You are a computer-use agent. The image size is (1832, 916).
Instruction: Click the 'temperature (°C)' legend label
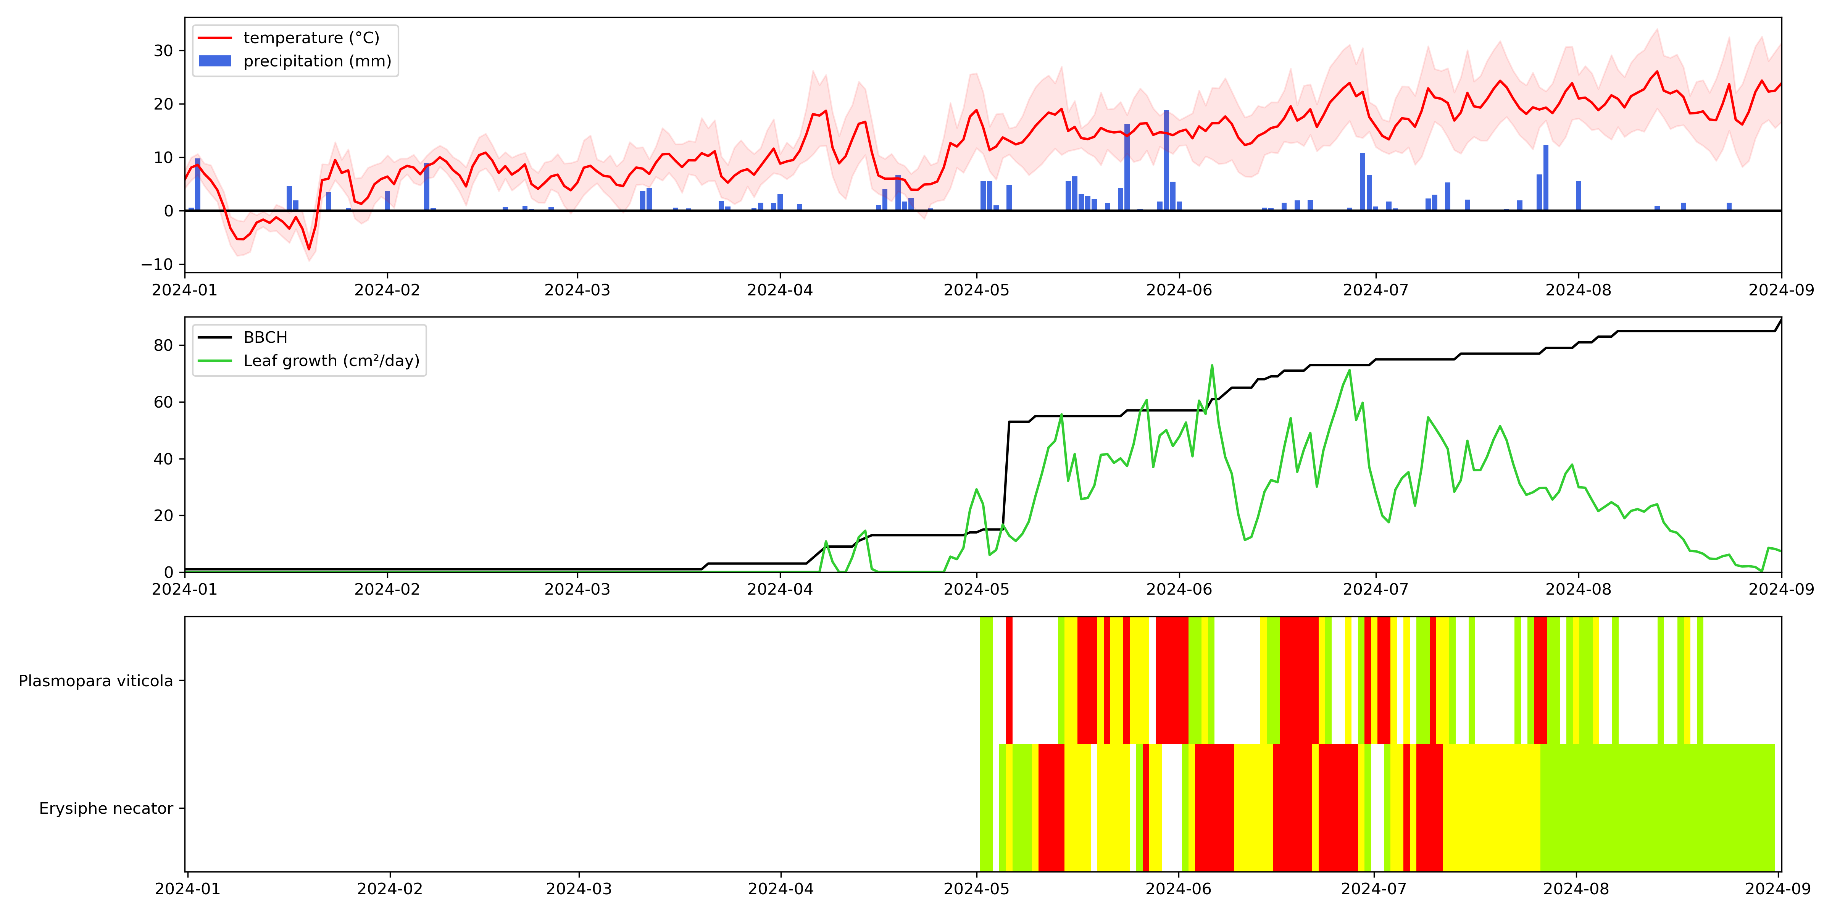pos(311,38)
